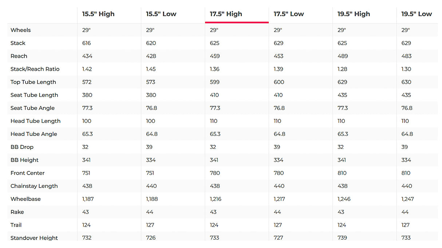
Task: Select the Chainstay Length row label
Action: 34,186
